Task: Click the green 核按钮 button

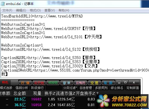Action: click(x=53, y=83)
